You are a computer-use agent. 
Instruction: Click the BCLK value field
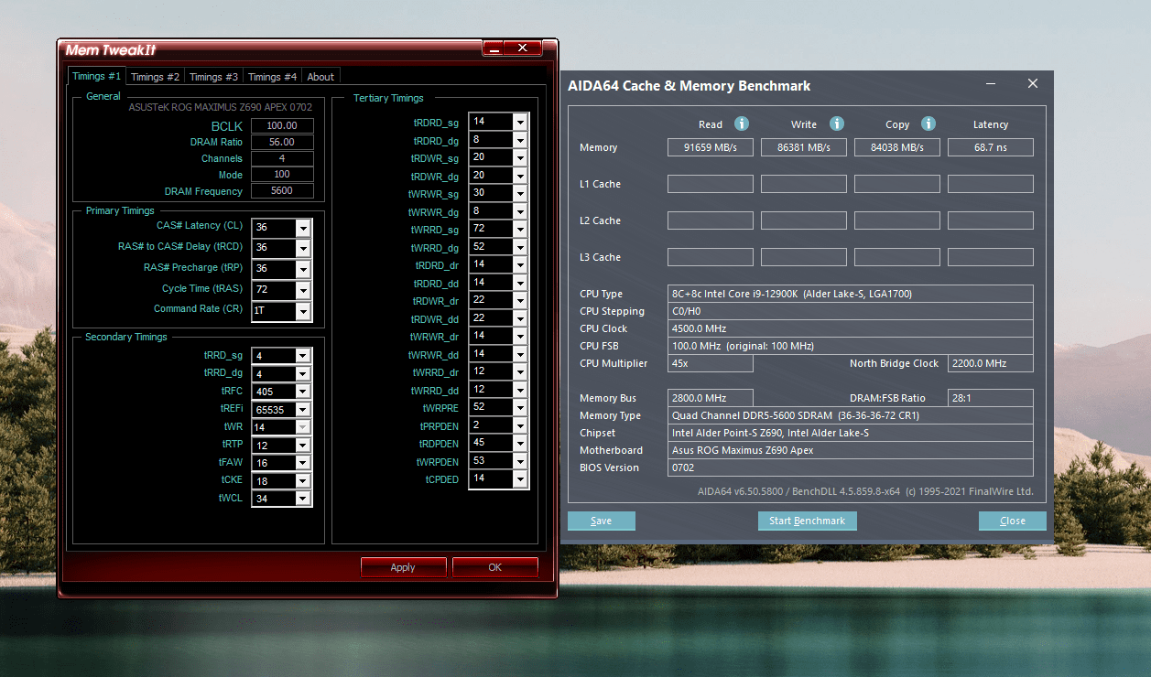(282, 125)
